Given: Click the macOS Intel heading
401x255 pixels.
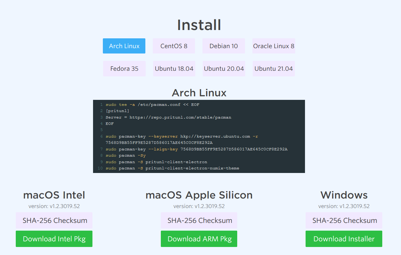Looking at the screenshot, I should point(54,195).
